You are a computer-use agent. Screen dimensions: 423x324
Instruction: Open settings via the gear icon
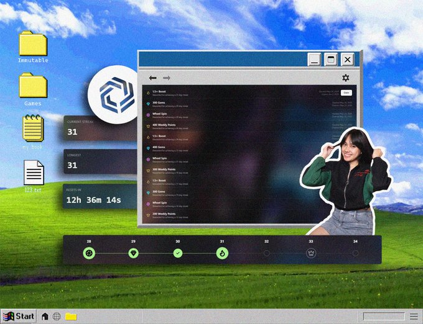[x=346, y=78]
